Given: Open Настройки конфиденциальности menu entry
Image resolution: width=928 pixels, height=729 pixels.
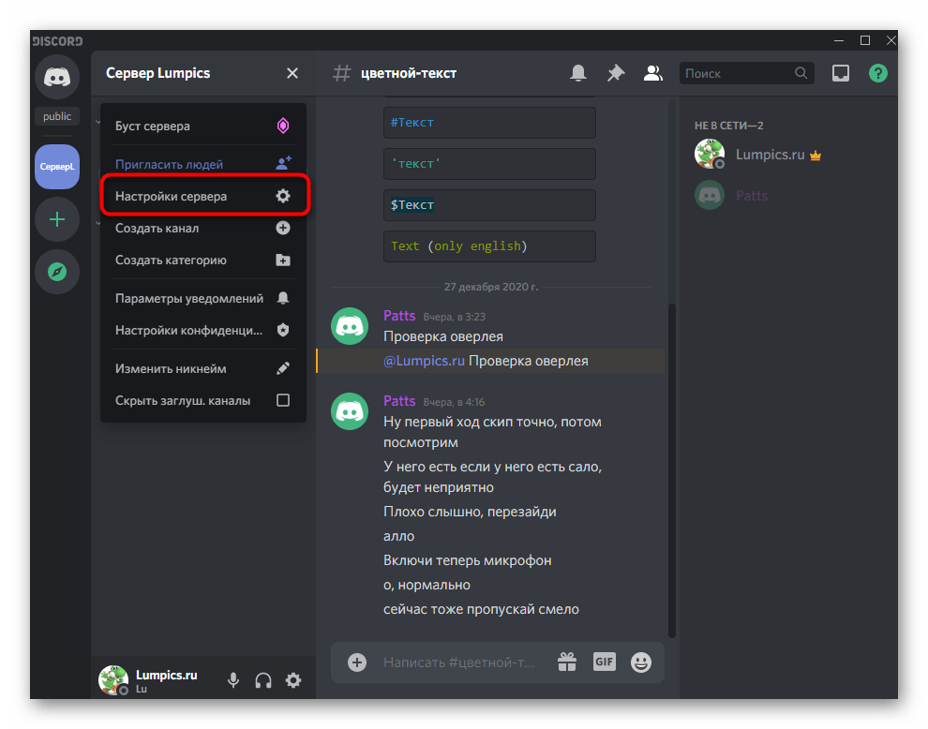Looking at the screenshot, I should tap(203, 330).
